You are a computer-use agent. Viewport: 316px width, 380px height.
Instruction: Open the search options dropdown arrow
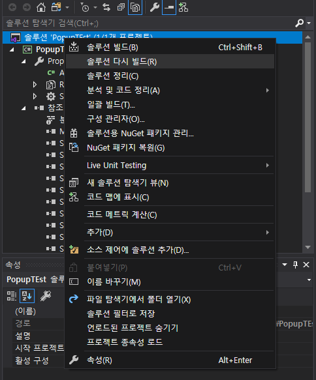point(309,23)
